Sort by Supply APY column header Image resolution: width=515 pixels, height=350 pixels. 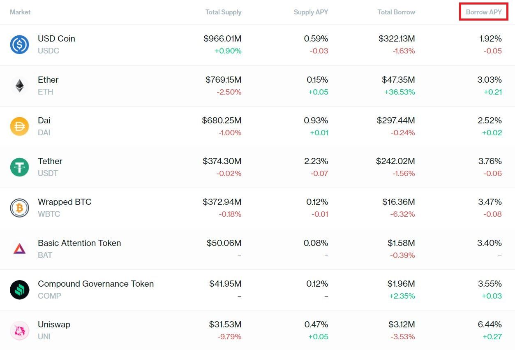(311, 12)
